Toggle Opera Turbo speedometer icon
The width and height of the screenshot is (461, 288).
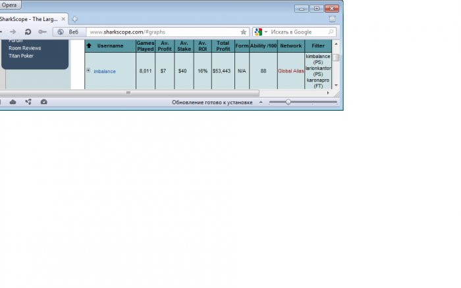pyautogui.click(x=44, y=102)
